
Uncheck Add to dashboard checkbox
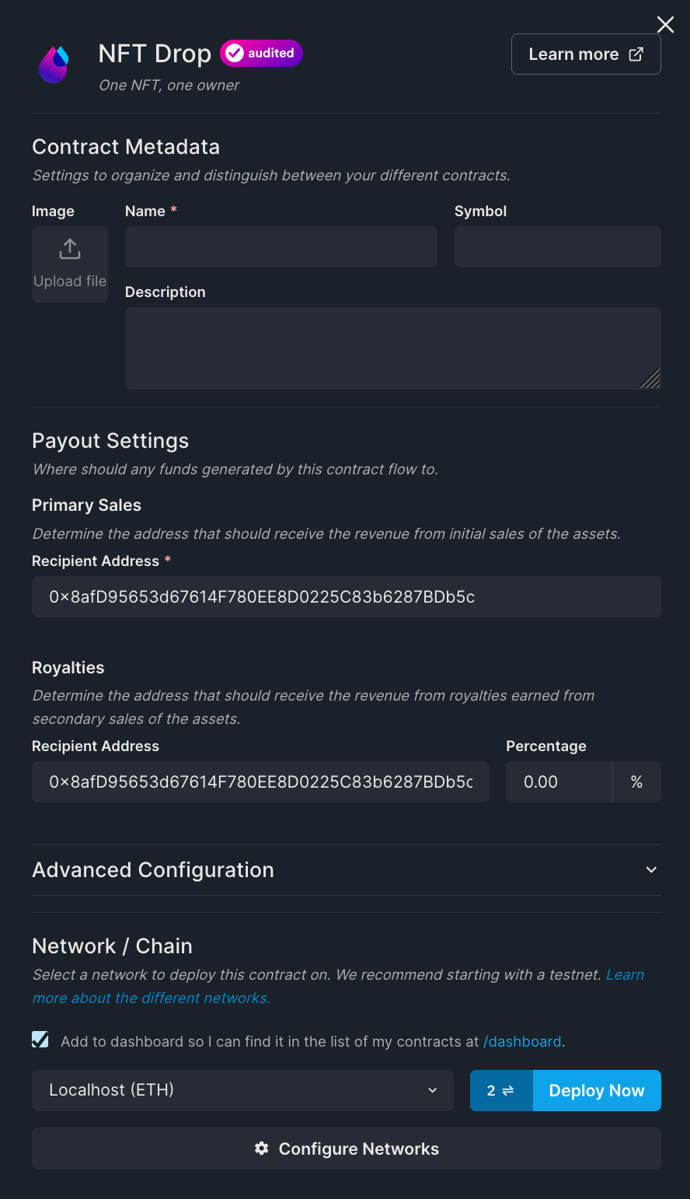pyautogui.click(x=40, y=1039)
